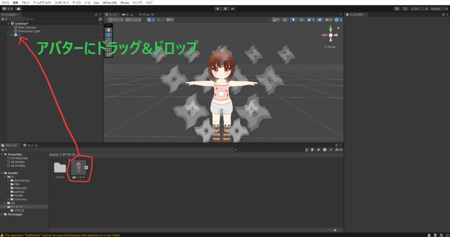Click the debug mode bug icon in status bar
This screenshot has width=450, height=237.
click(429, 235)
